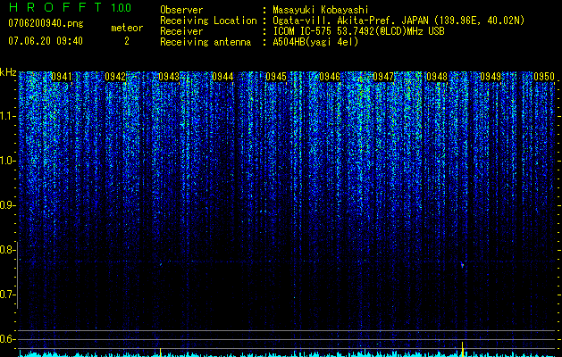Click the 0948 time marker

(437, 77)
